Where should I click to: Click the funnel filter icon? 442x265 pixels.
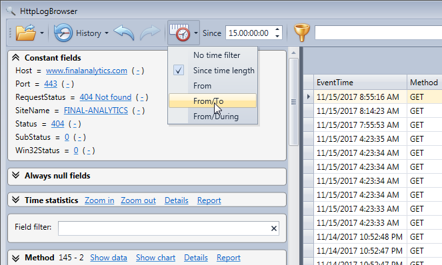(x=302, y=33)
